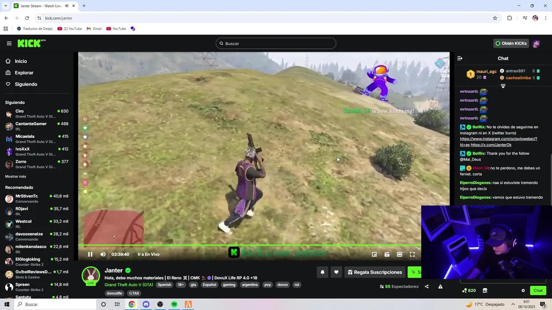Focus the Buscar search field on Kick

coord(276,43)
